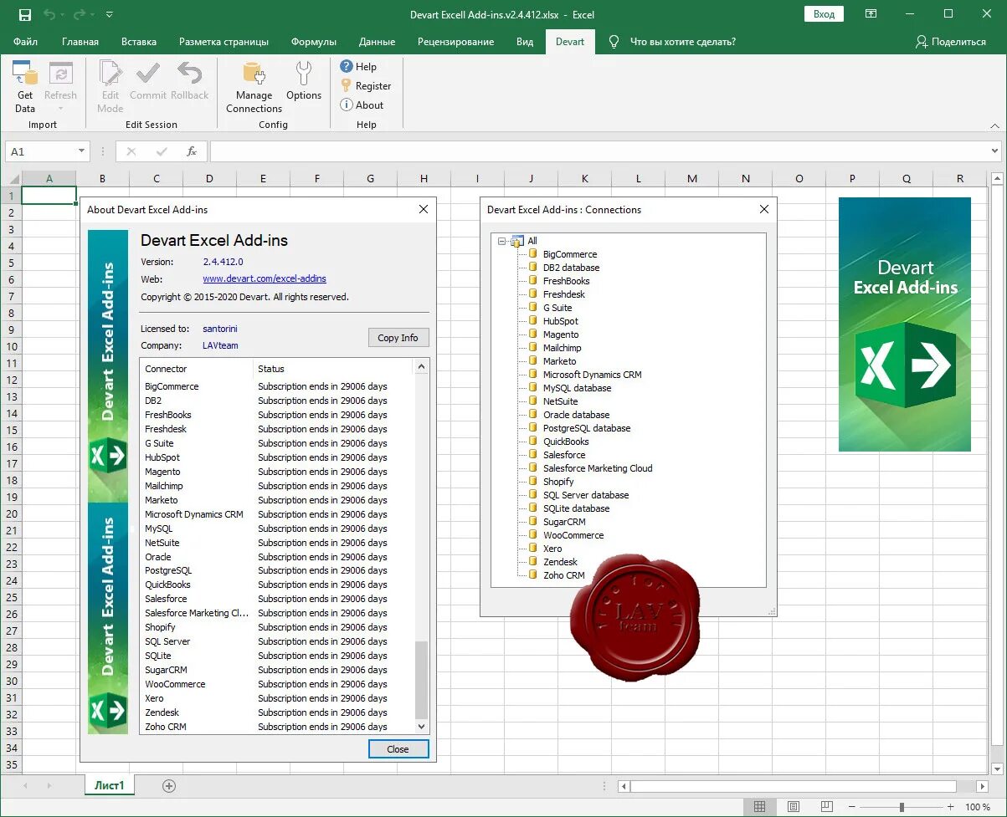Click the zoom out minus button
The width and height of the screenshot is (1007, 817).
point(853,807)
